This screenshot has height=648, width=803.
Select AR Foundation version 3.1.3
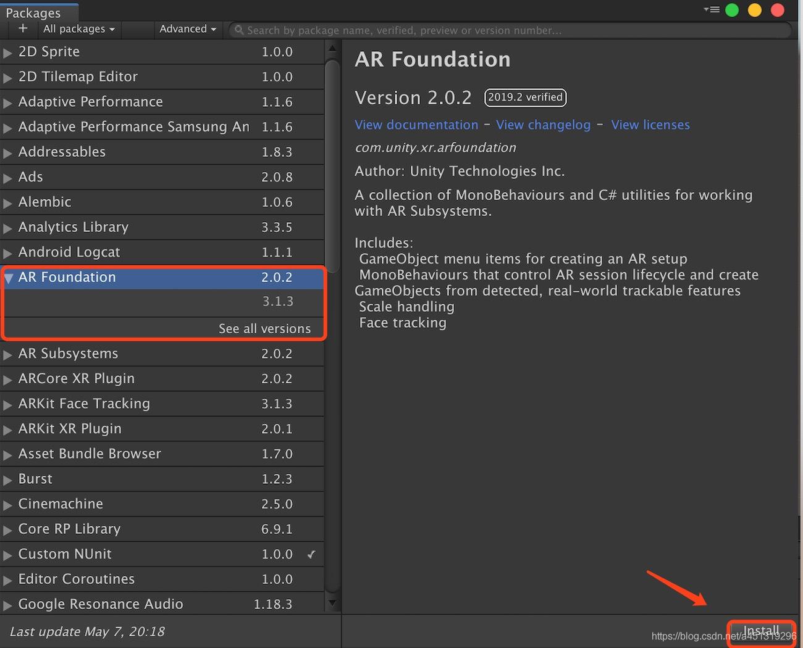click(277, 302)
